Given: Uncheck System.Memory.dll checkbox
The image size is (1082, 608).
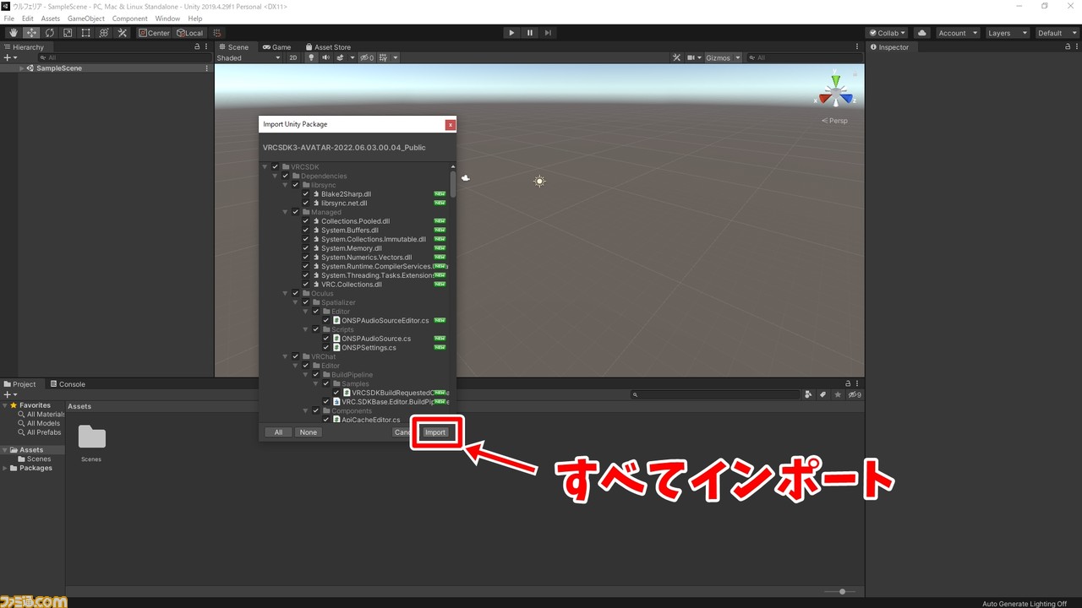Looking at the screenshot, I should click(x=306, y=248).
